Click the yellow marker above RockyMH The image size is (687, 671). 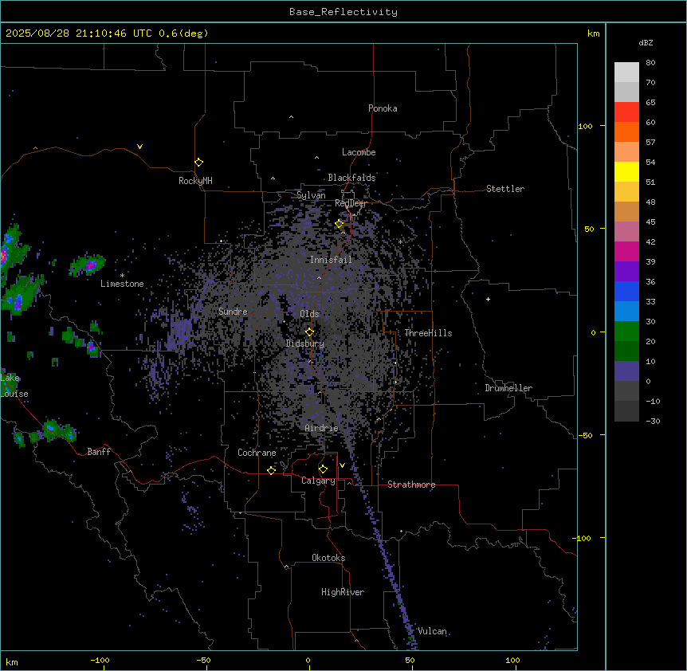pyautogui.click(x=198, y=162)
